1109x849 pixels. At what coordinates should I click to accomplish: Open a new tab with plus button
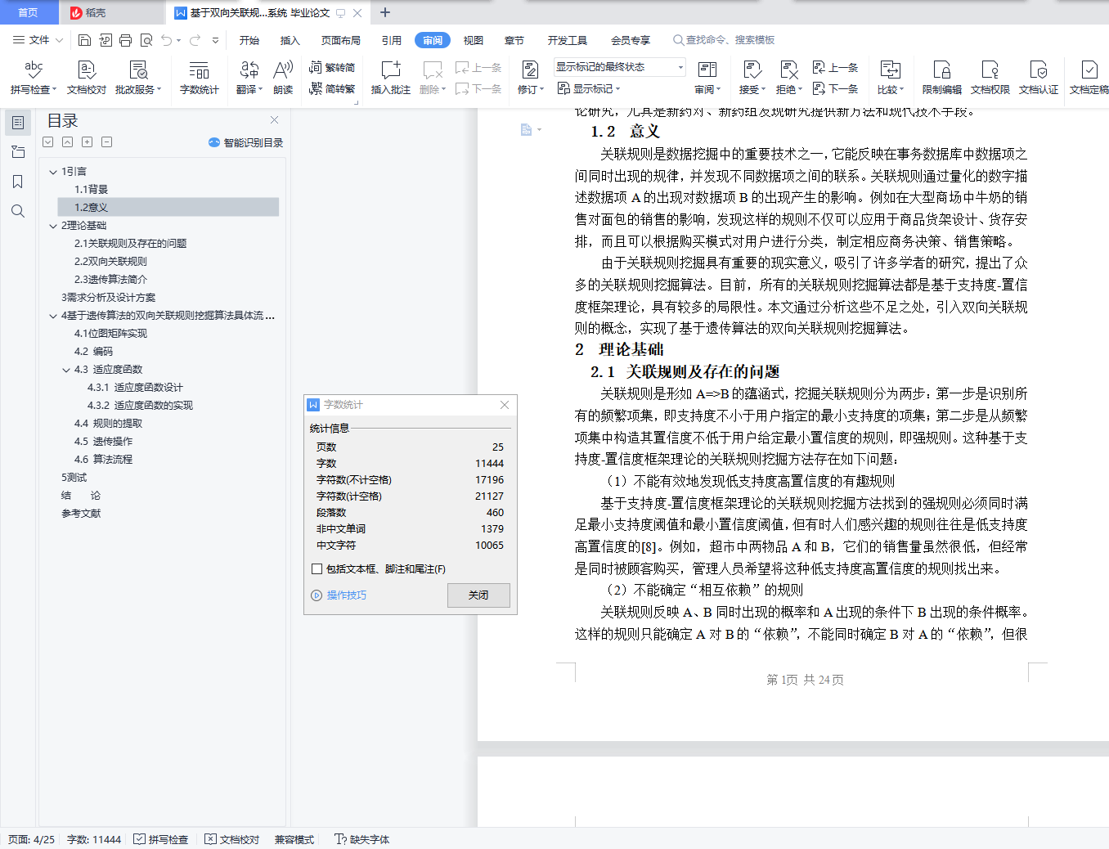(385, 12)
